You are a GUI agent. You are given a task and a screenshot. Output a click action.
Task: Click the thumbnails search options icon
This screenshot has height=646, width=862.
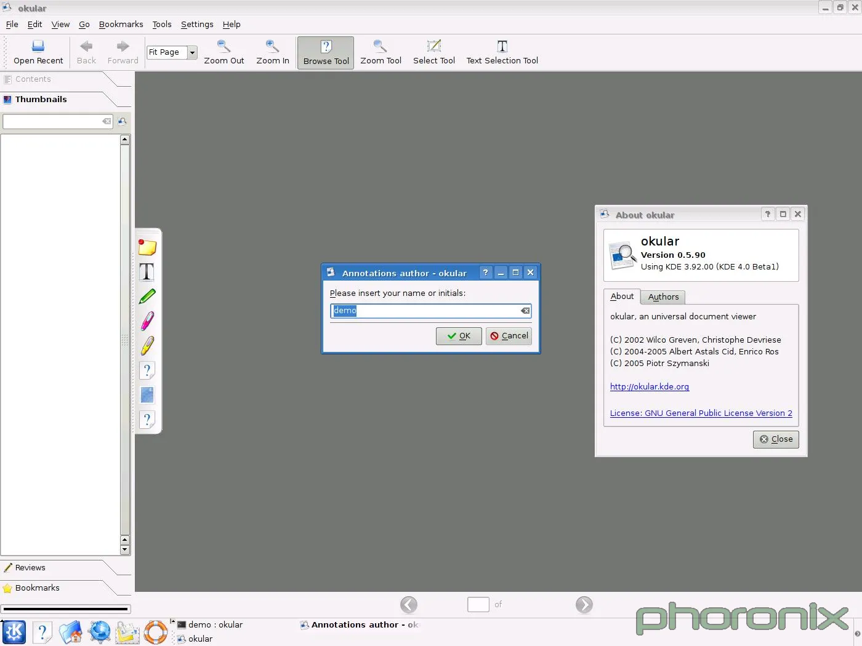123,121
